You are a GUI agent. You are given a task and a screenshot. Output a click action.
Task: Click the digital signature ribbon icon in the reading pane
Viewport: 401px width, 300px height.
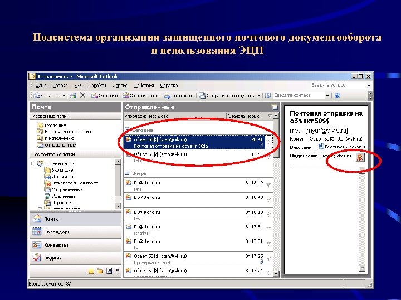tap(360, 157)
